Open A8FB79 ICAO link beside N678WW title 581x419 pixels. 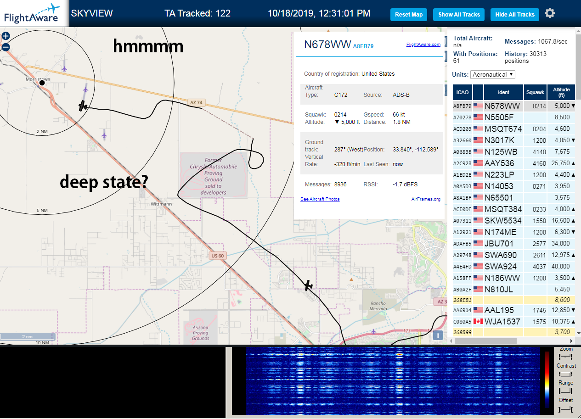pos(363,46)
